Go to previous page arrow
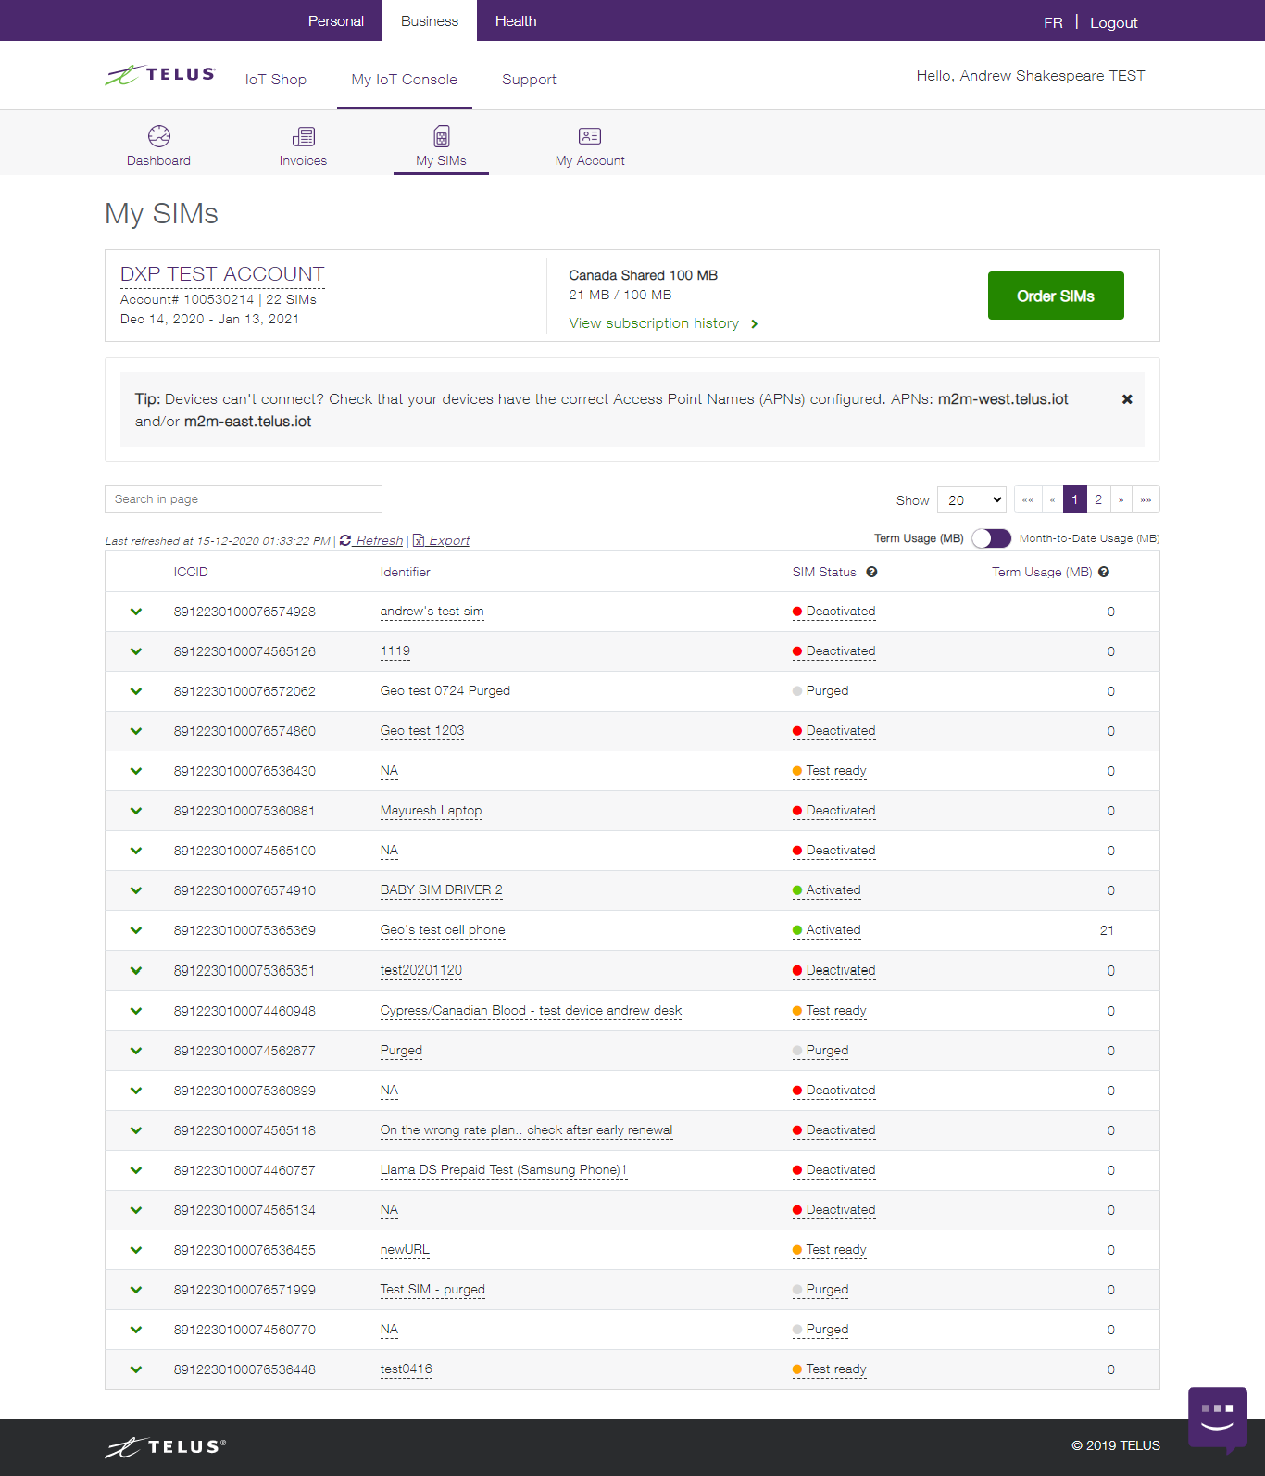The height and width of the screenshot is (1476, 1265). pyautogui.click(x=1052, y=499)
